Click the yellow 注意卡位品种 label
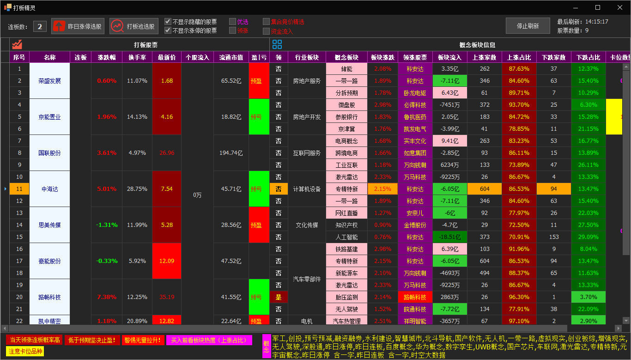The width and height of the screenshot is (631, 360). pyautogui.click(x=25, y=352)
